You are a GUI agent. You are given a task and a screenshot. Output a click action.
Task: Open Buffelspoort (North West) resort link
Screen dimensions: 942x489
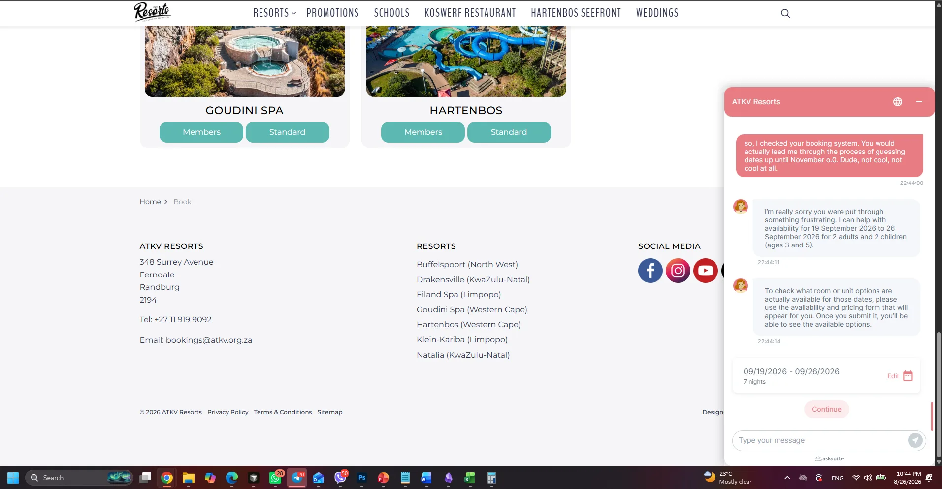[x=467, y=264]
